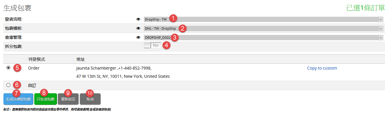385x118 pixels.
Task: Click eye icon beside DropShip - TW
Action: [x=138, y=19]
